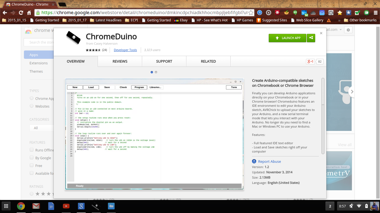Screen dimensions: 380x213
Task: Open the 2015_01_15 bookmark folder
Action: 14,20
